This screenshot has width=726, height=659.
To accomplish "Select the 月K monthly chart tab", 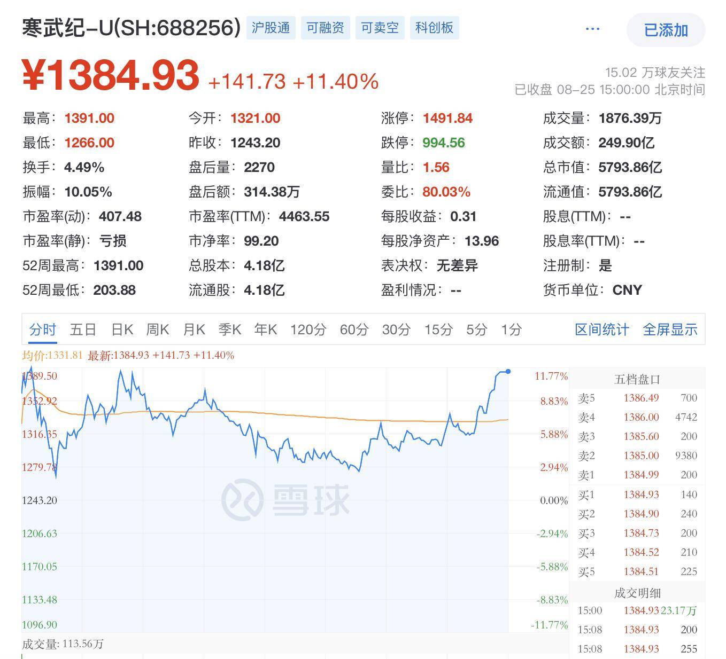I will pos(194,330).
